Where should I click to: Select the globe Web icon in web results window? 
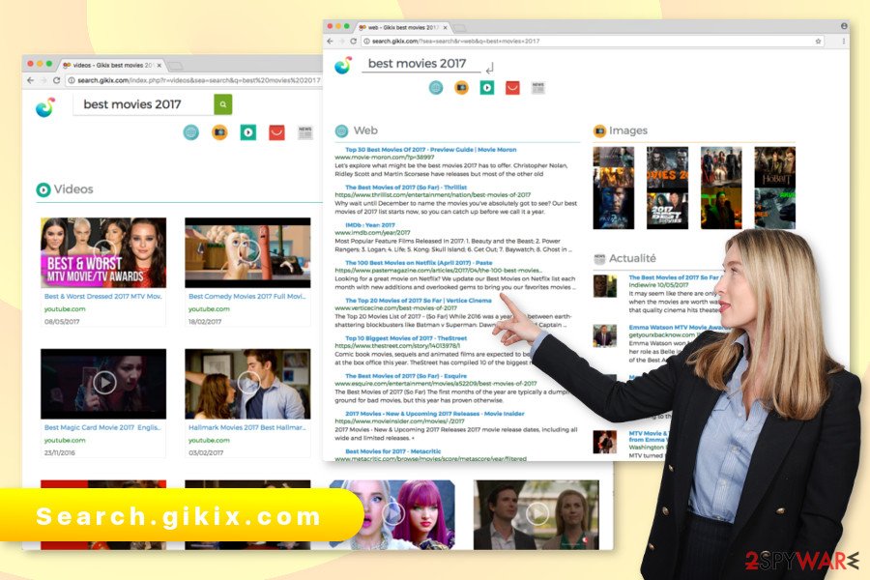click(x=436, y=88)
